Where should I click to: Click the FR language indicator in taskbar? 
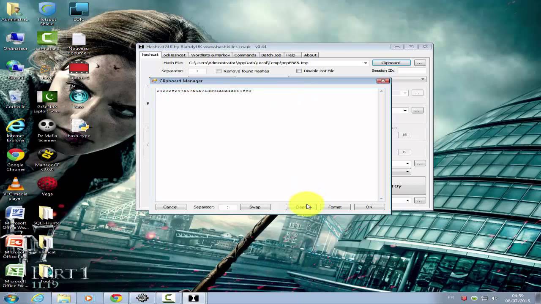[451, 298]
